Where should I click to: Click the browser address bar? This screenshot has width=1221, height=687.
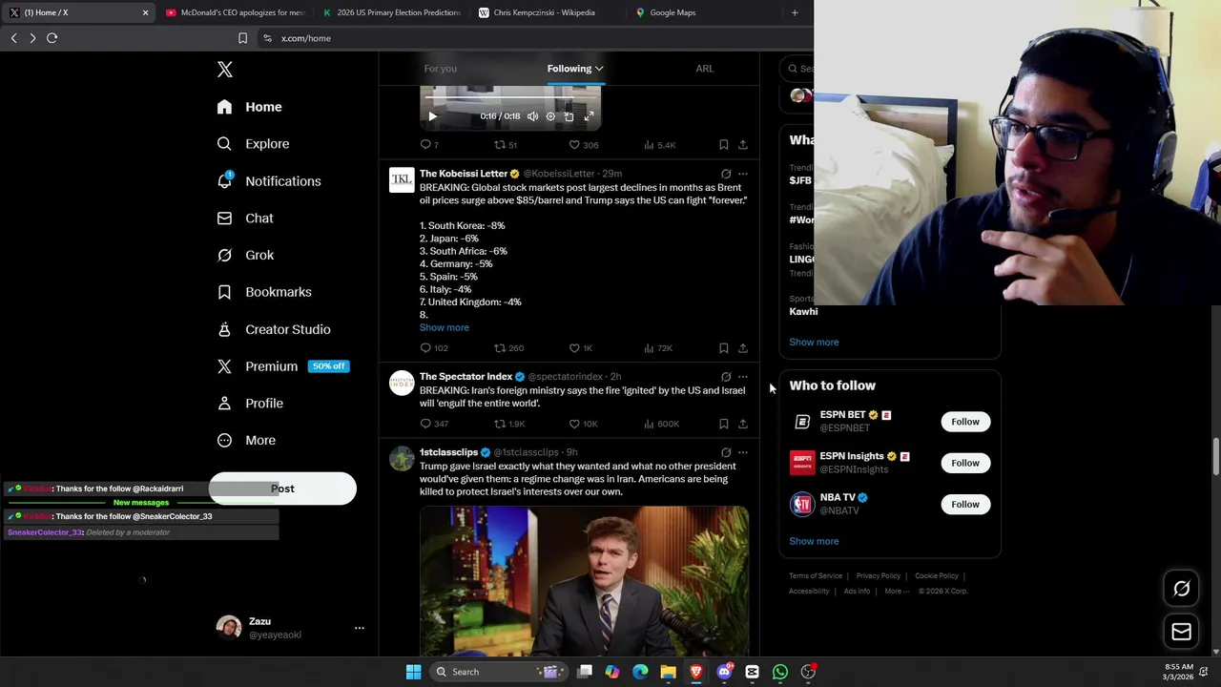(x=534, y=38)
